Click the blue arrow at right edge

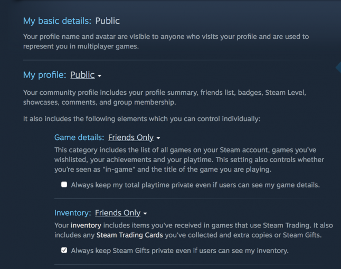(x=338, y=67)
